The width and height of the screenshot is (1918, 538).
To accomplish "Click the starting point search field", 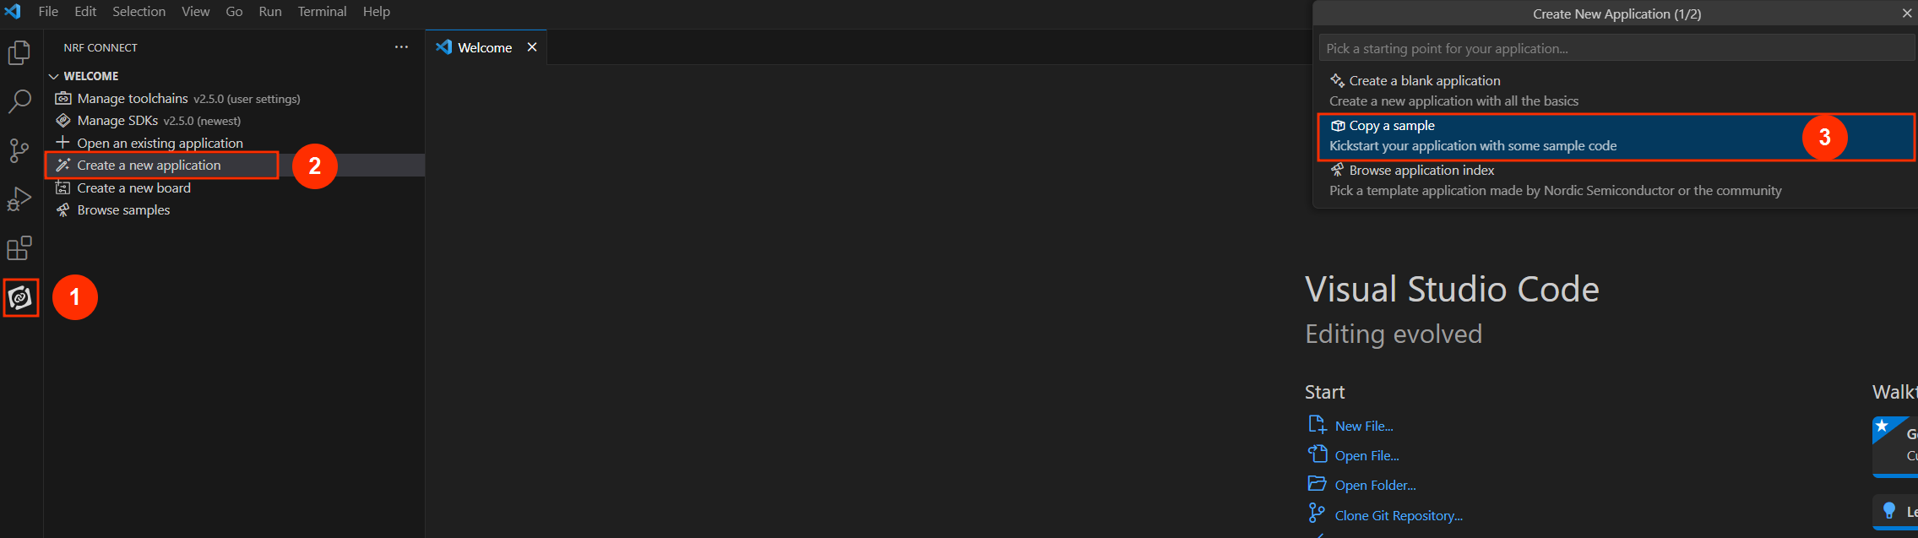I will [x=1616, y=48].
